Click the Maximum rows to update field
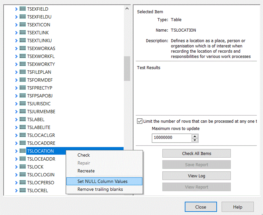263x215 pixels. [x=171, y=138]
